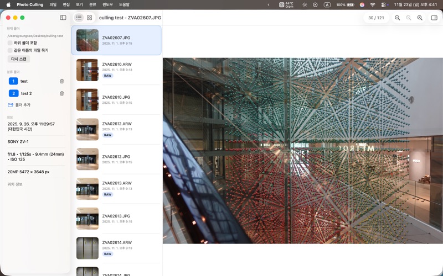
Task: Click the test 2 folder name
Action: [x=26, y=93]
